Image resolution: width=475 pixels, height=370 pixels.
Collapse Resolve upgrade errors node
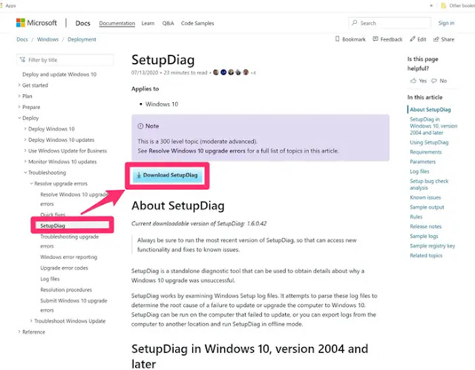[x=31, y=183]
